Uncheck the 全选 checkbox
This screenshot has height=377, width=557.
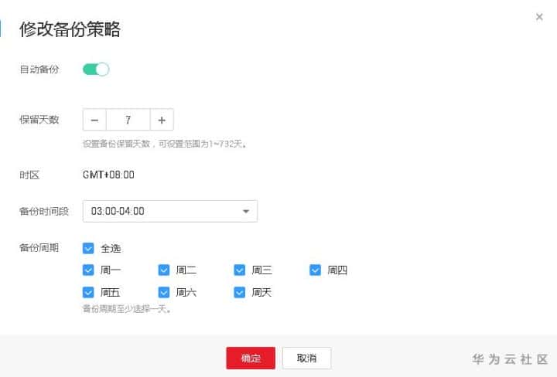88,248
